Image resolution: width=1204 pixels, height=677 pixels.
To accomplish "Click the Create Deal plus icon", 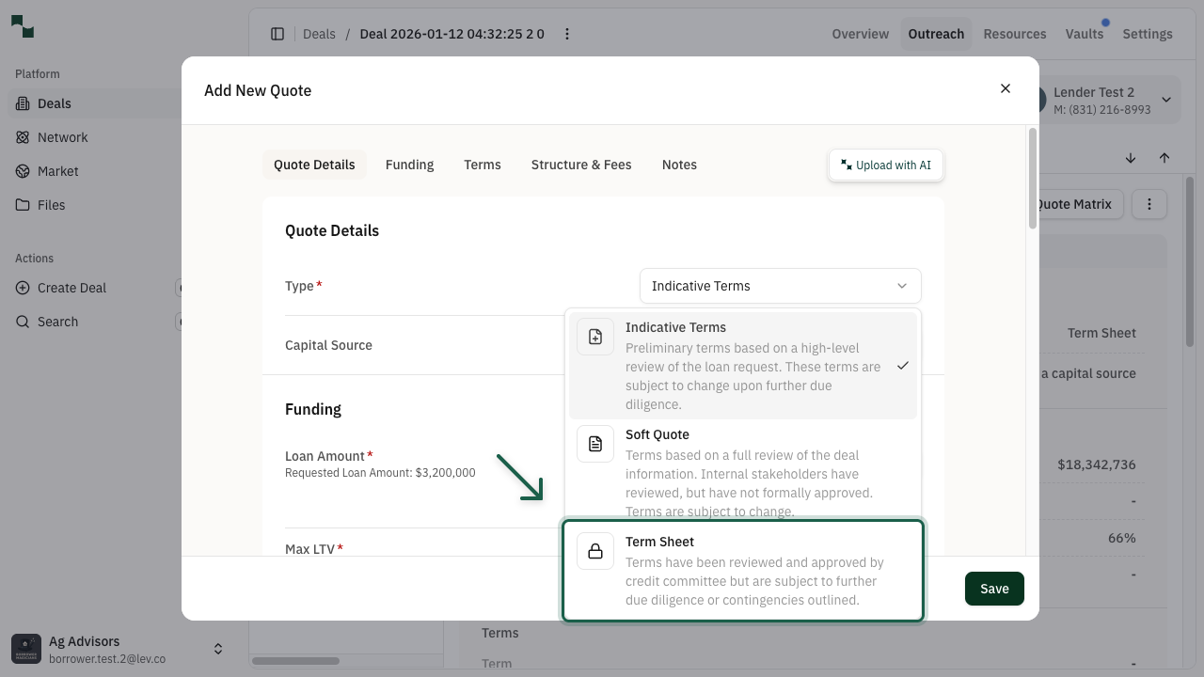I will (22, 288).
